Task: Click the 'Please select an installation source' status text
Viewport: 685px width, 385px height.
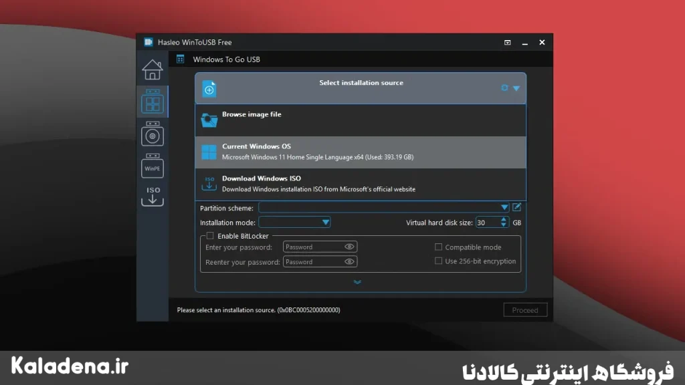Action: coord(259,310)
